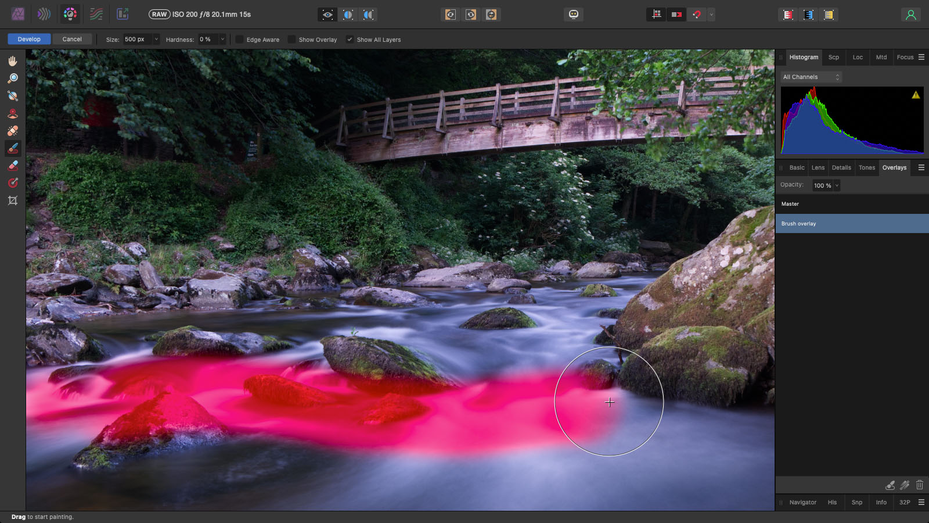This screenshot has width=929, height=523.
Task: Click the swap before/after icon
Action: point(491,15)
